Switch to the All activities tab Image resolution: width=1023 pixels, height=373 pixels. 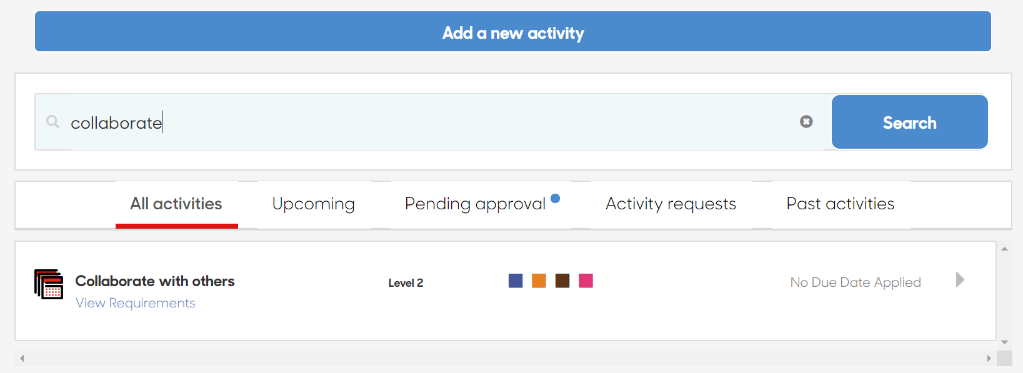coord(176,204)
